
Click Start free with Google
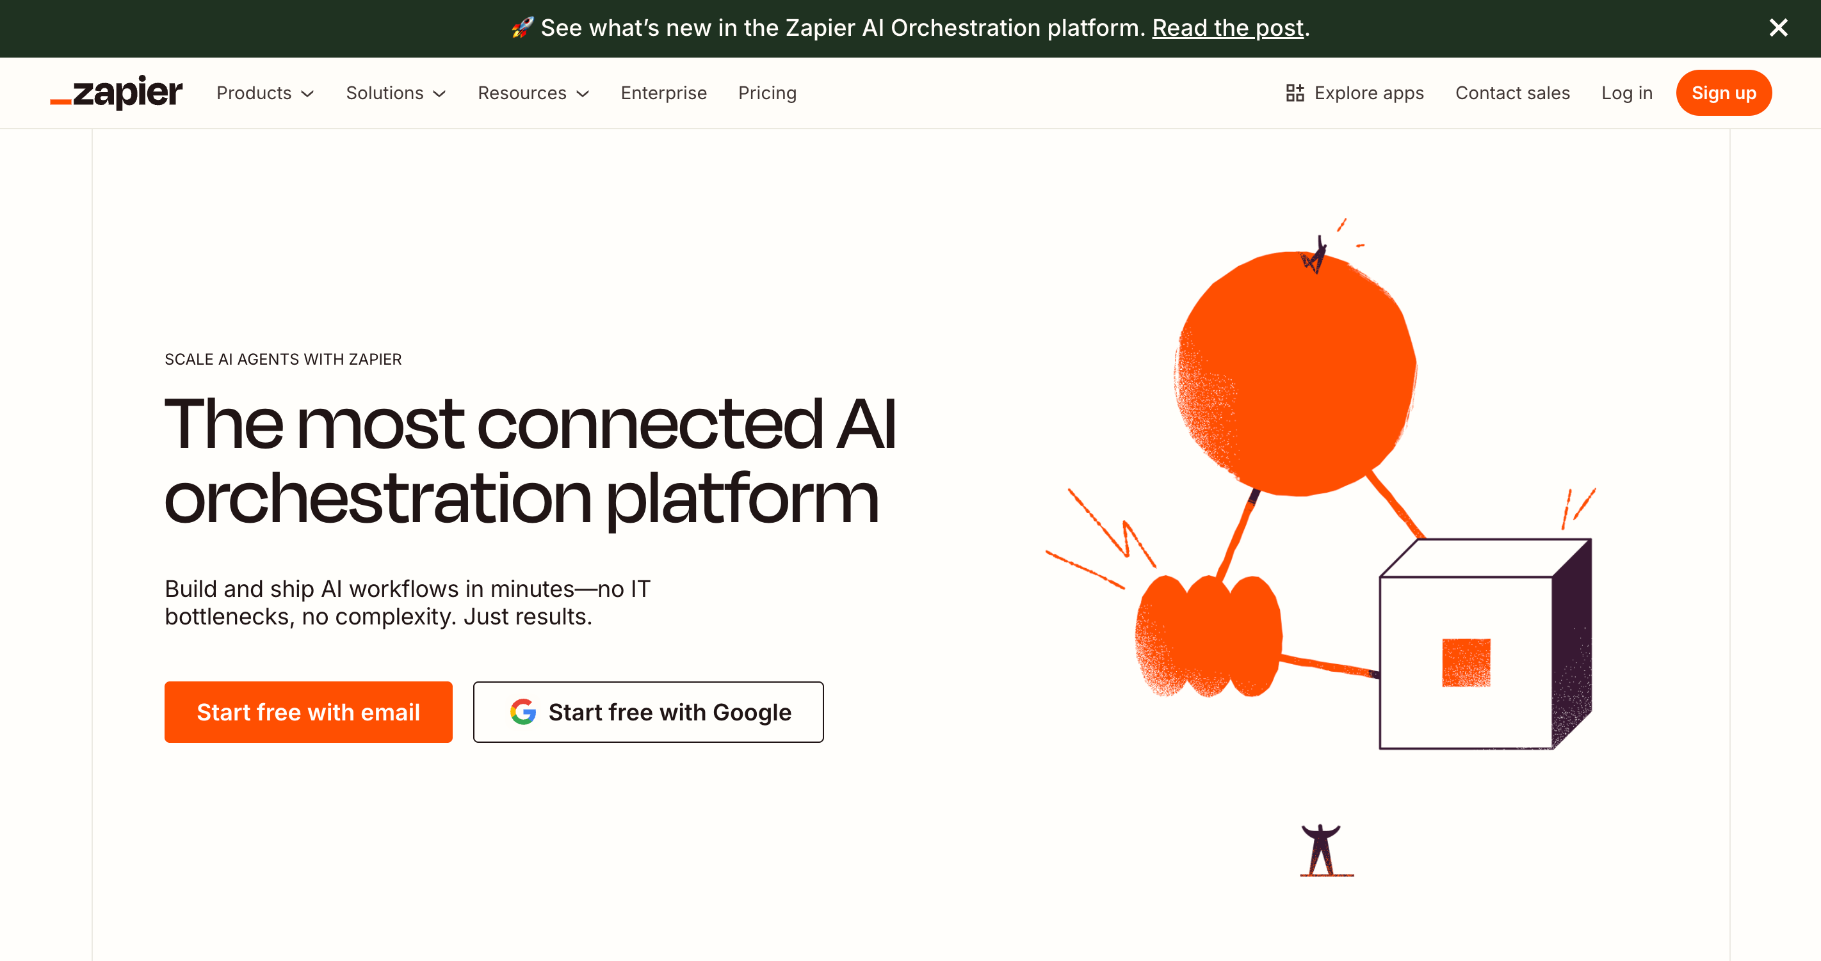pos(648,711)
